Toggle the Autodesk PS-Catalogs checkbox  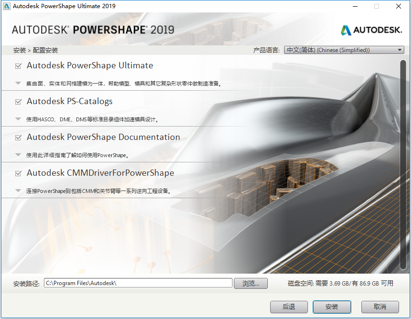point(18,102)
